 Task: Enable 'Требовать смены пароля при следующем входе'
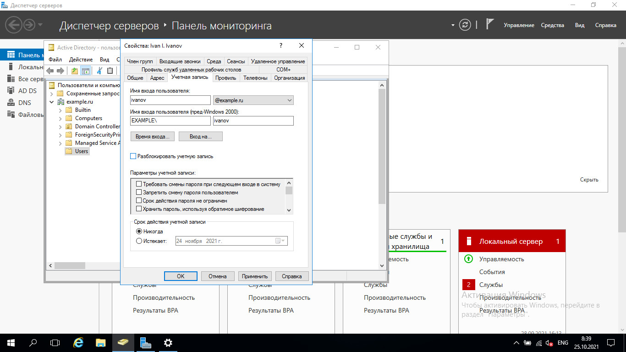(x=139, y=184)
